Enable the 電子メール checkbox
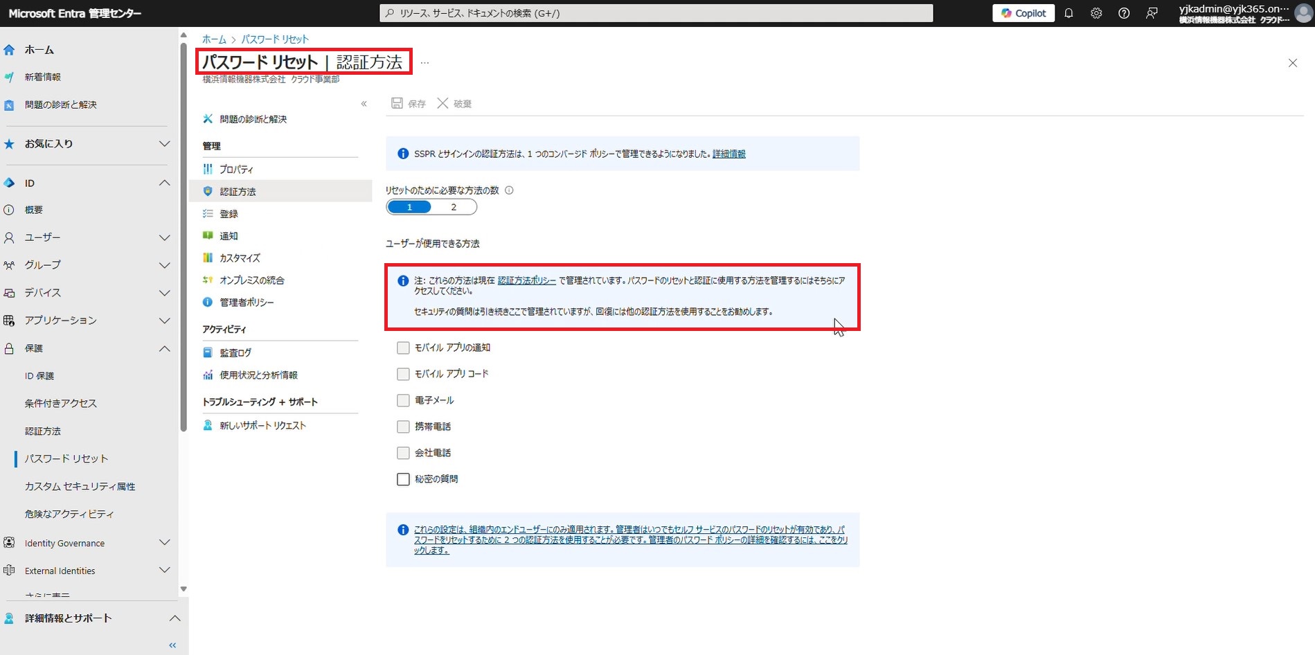The width and height of the screenshot is (1315, 655). [x=403, y=400]
